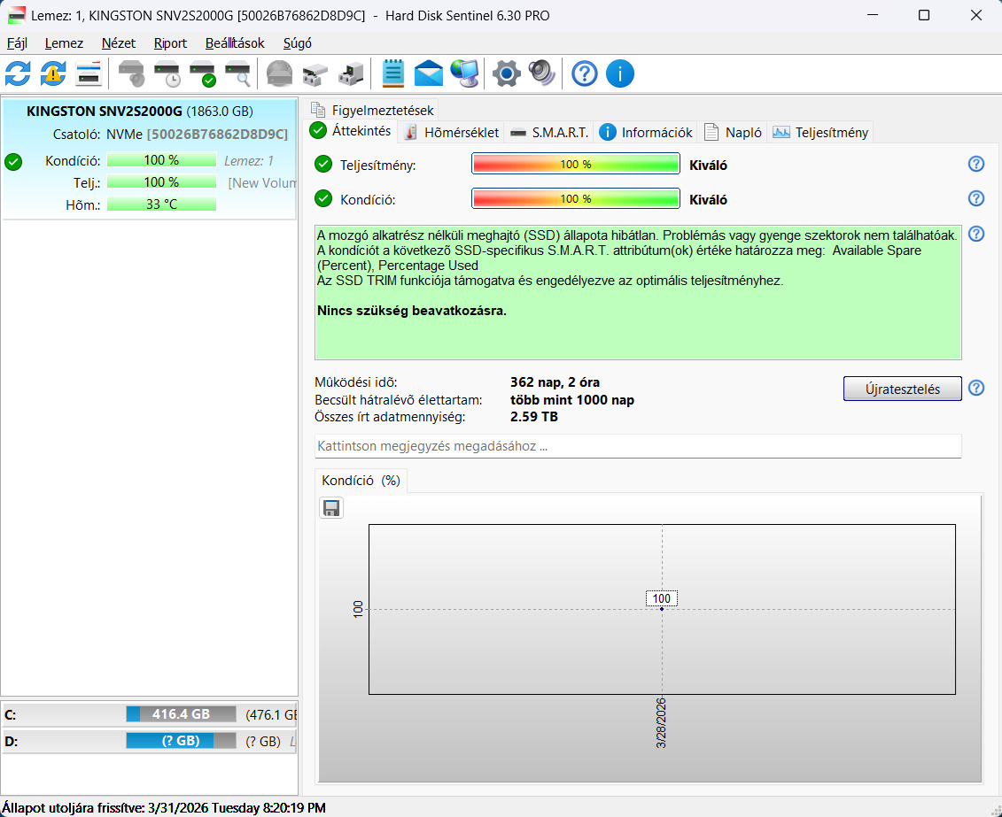Screen dimensions: 1002x817
Task: Click the disk with speaker acoustic icon
Action: click(132, 73)
